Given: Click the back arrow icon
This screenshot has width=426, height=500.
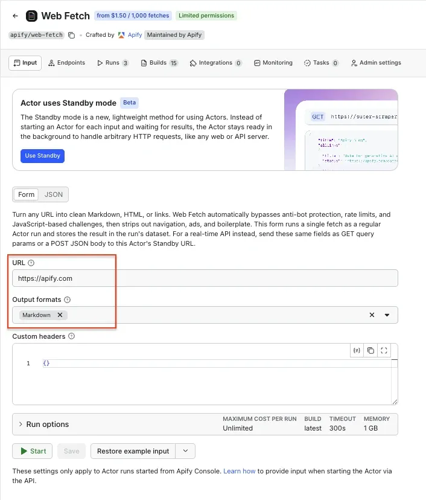Looking at the screenshot, I should click(15, 16).
